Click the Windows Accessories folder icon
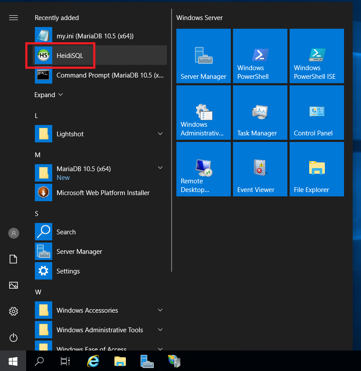This screenshot has height=371, width=361. 44,310
